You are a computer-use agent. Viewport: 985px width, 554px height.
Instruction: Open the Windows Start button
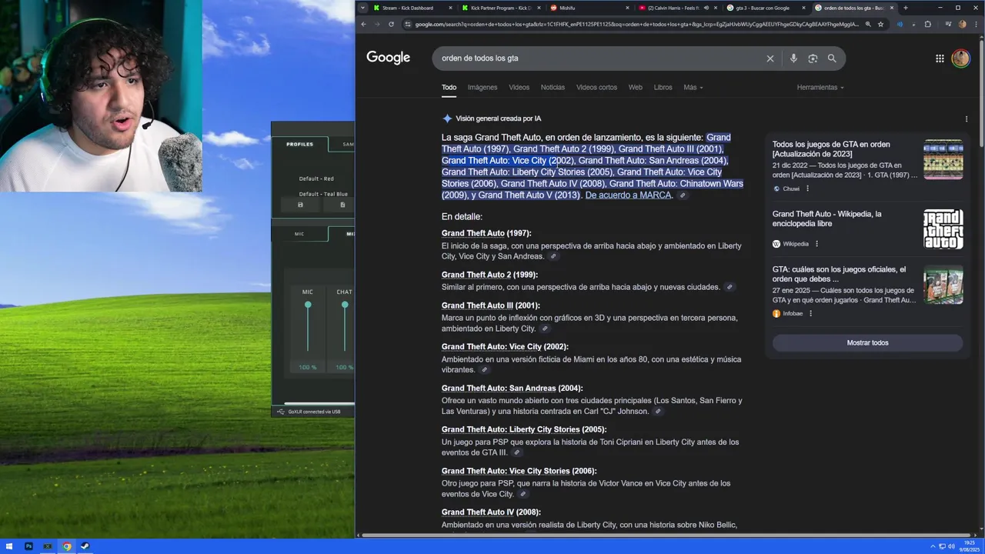coord(10,546)
